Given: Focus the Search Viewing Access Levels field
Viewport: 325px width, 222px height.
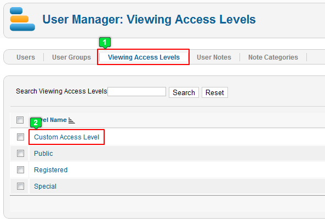Looking at the screenshot, I should click(x=137, y=91).
